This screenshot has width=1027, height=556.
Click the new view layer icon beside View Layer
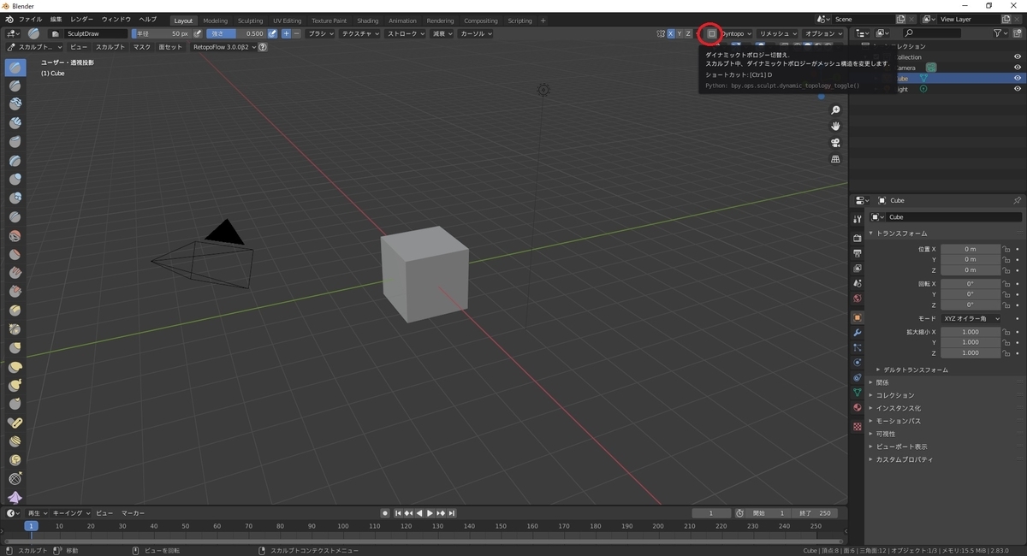coord(1006,19)
